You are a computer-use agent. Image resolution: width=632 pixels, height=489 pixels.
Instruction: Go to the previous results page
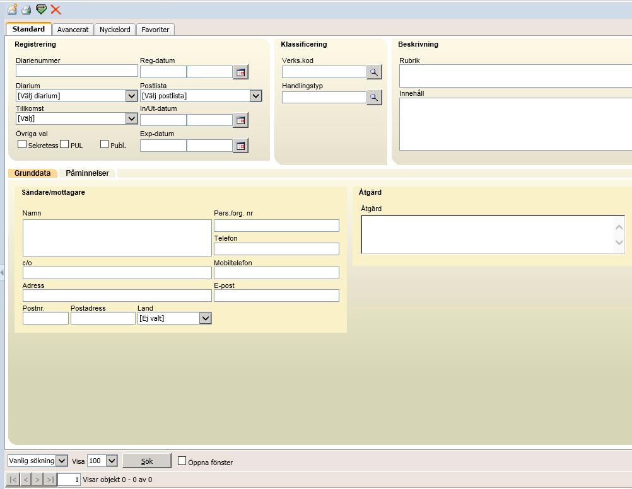pos(25,480)
